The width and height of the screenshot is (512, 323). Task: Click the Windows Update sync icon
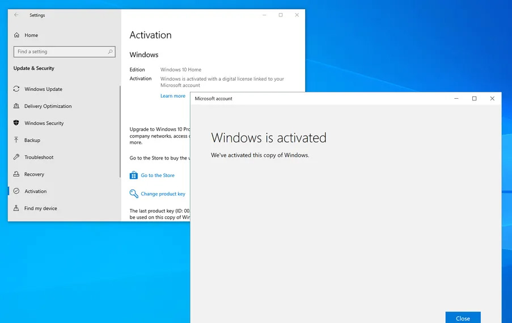tap(16, 89)
